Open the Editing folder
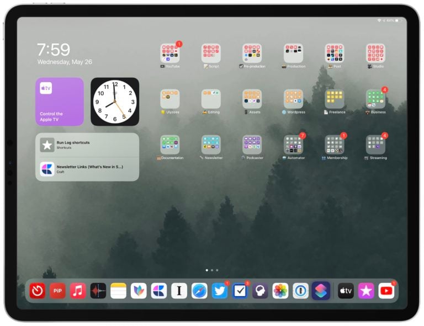Image resolution: width=424 pixels, height=326 pixels. (x=211, y=99)
